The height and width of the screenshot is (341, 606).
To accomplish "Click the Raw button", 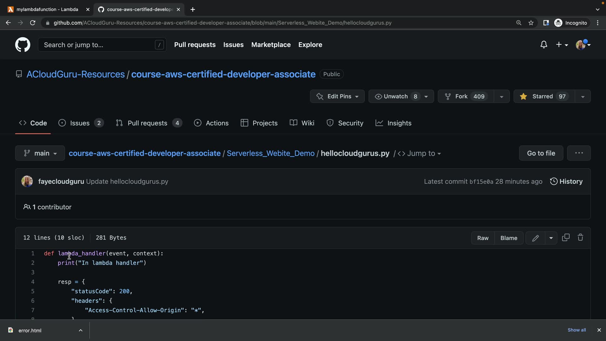I will tap(483, 238).
